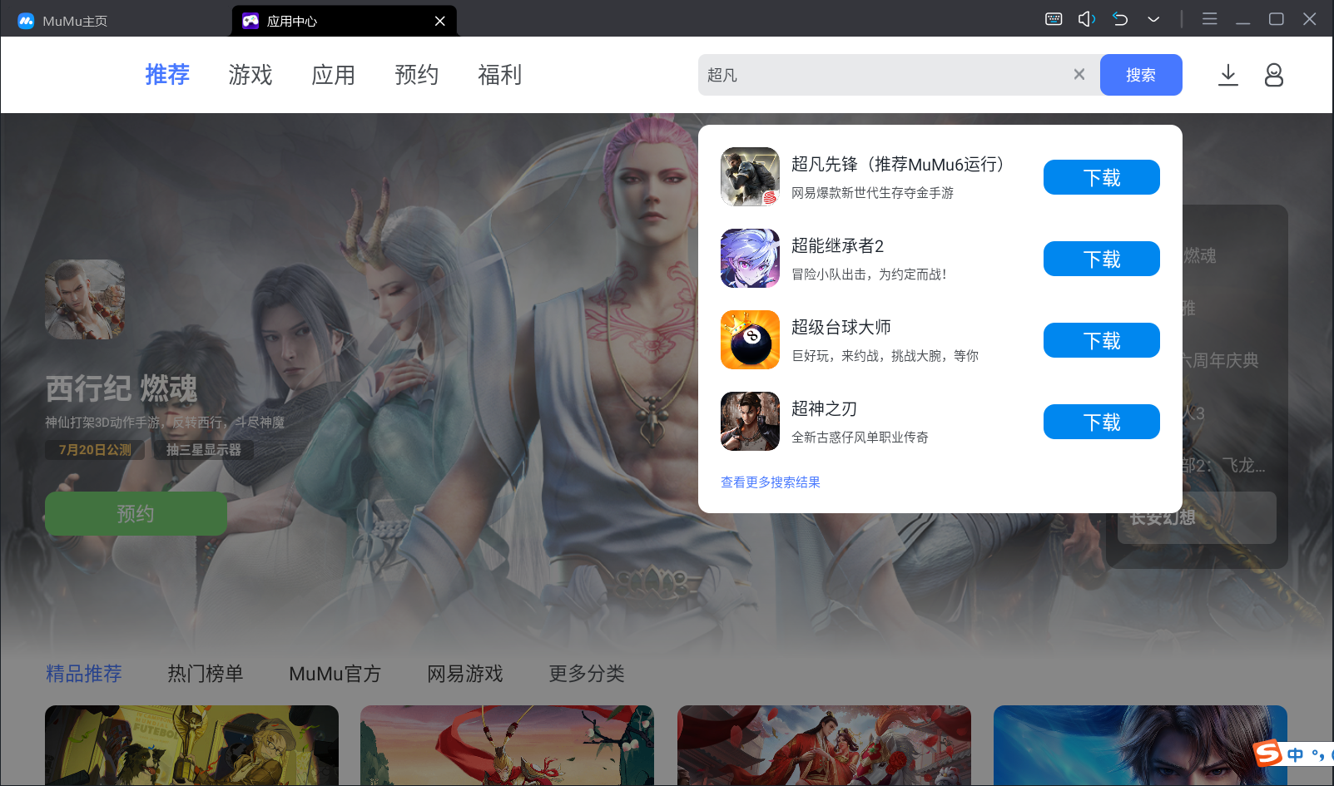Click the green 预约 button on banner
Screen dimensions: 1334x786
click(136, 514)
